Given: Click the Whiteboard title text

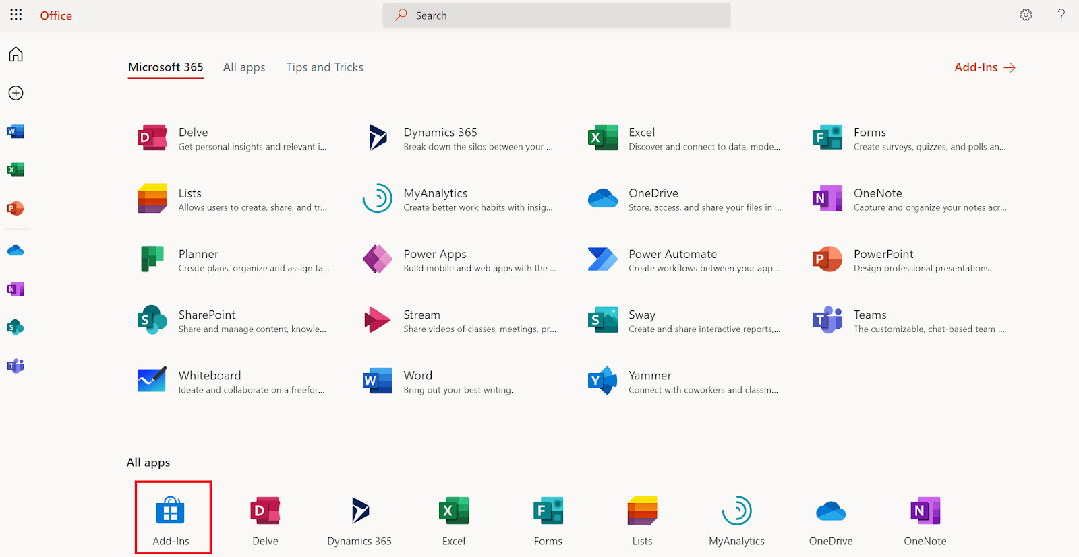Looking at the screenshot, I should click(x=210, y=375).
